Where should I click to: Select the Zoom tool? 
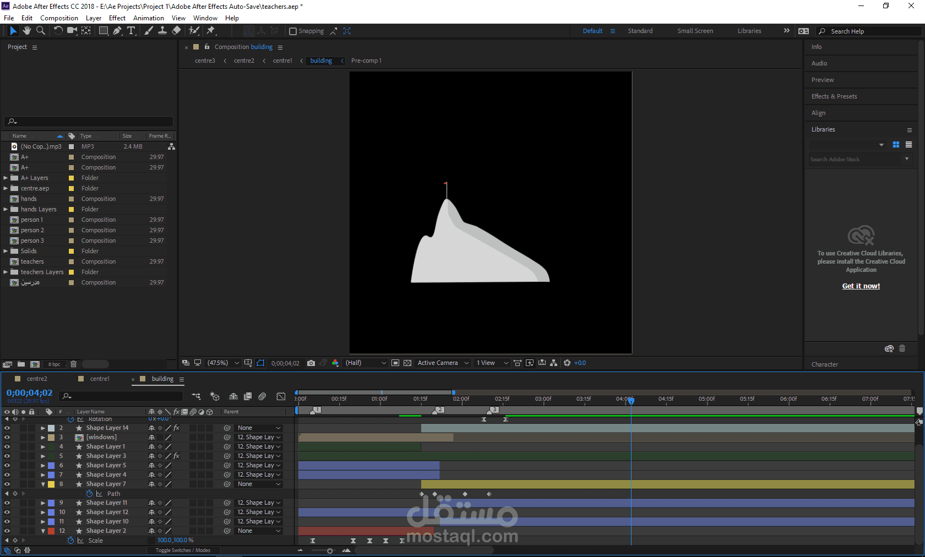click(40, 31)
